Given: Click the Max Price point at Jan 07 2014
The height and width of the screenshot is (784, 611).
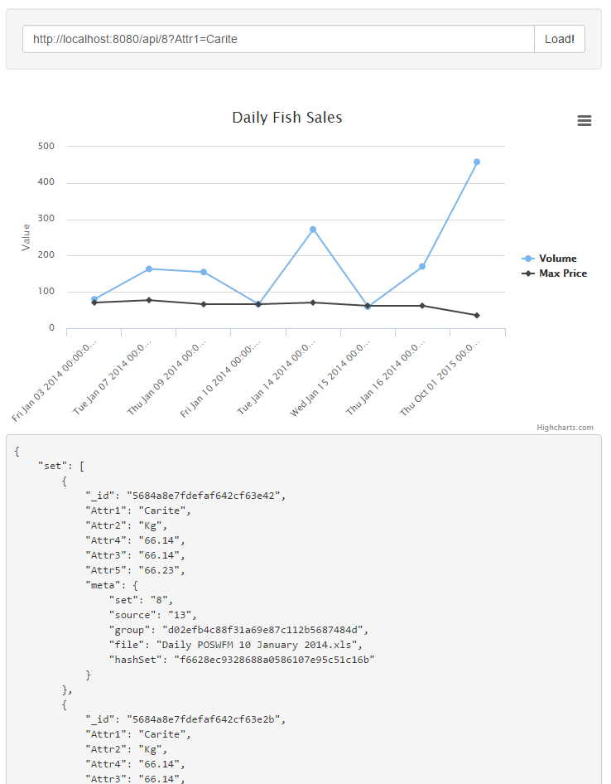Looking at the screenshot, I should click(x=149, y=300).
